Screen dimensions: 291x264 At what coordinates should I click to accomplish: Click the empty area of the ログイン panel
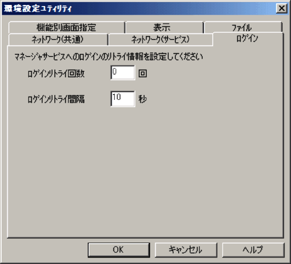coord(146,167)
